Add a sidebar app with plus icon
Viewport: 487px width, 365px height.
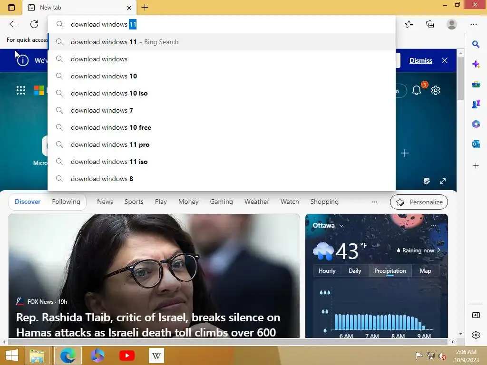tap(476, 166)
